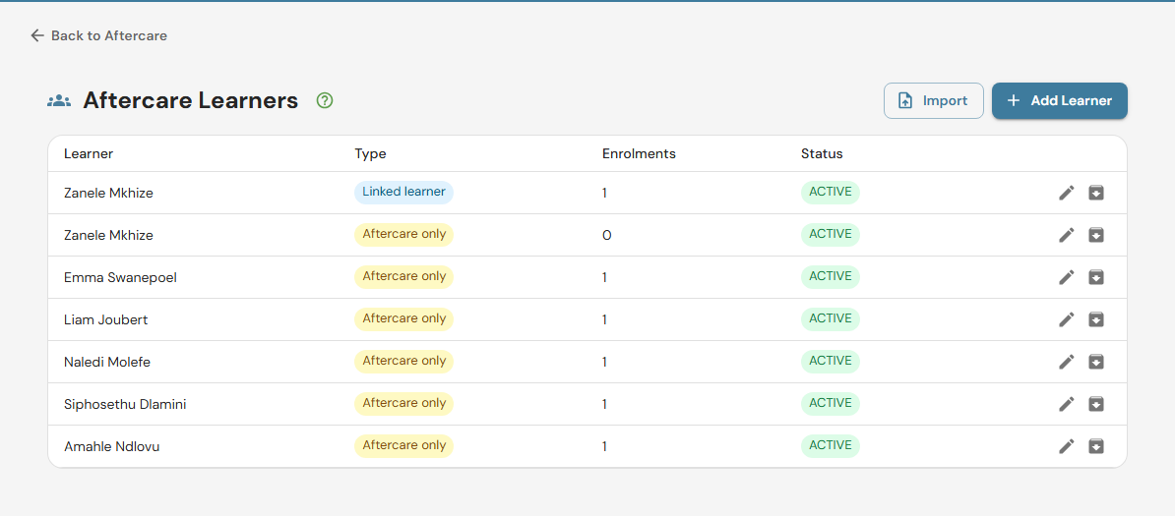Archive Amahle Ndlovu

[x=1096, y=446]
